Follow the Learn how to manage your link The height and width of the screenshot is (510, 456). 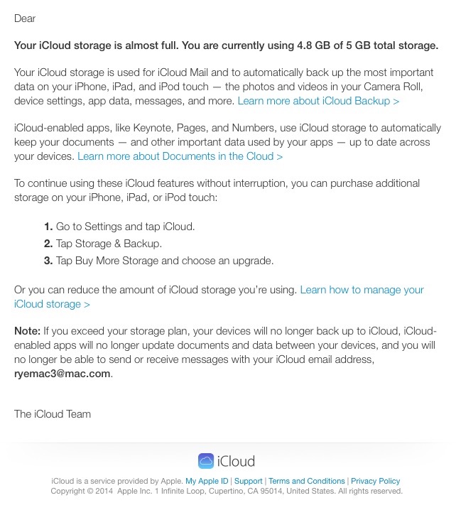362,290
